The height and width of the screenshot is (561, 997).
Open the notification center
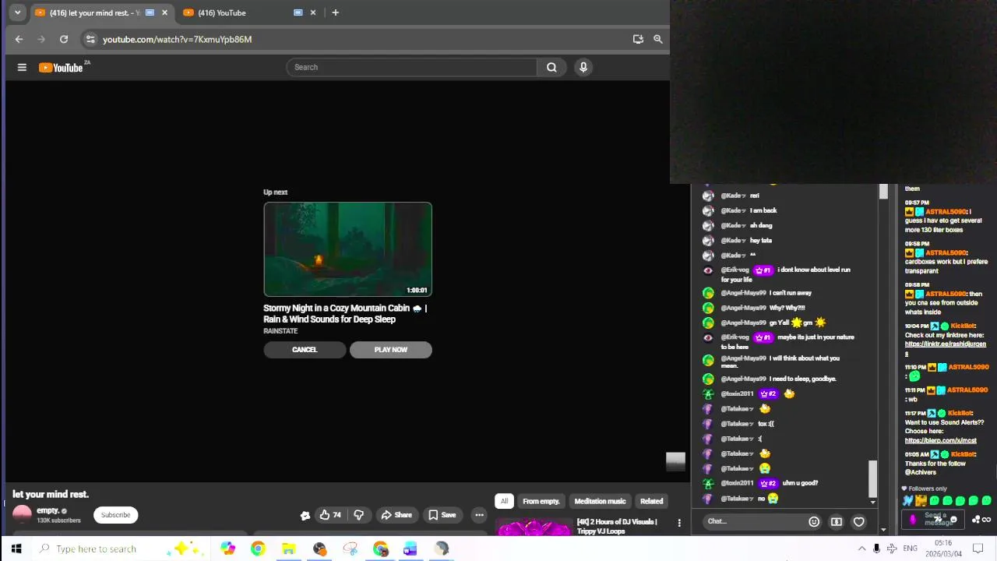(978, 549)
